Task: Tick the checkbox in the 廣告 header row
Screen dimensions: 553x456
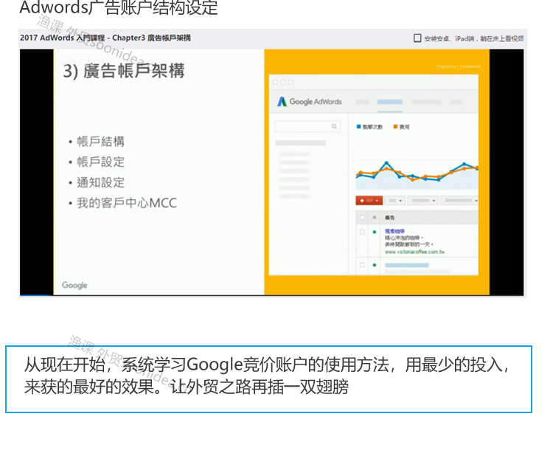Action: [362, 218]
